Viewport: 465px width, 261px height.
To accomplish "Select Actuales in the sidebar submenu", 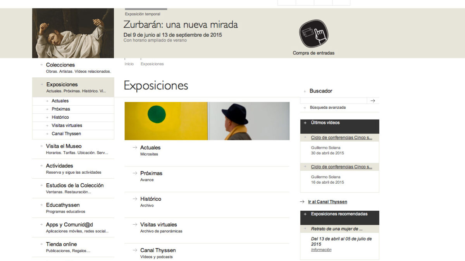I will [x=60, y=101].
